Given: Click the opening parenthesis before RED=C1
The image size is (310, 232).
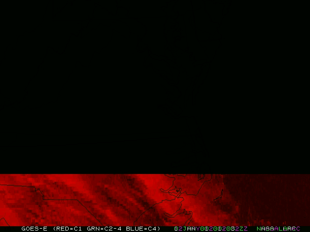Looking at the screenshot, I should tap(54, 229).
